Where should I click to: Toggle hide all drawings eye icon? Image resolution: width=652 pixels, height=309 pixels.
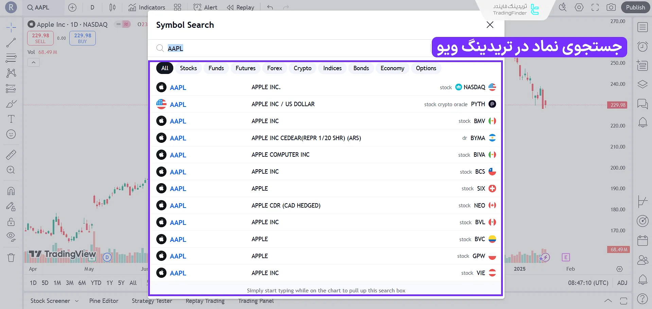[x=11, y=237]
